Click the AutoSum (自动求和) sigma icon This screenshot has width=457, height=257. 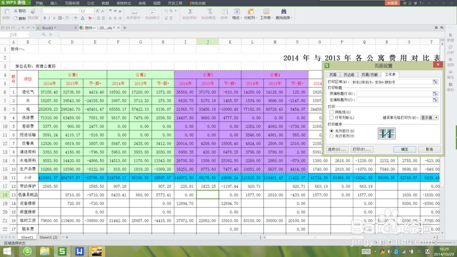point(190,11)
